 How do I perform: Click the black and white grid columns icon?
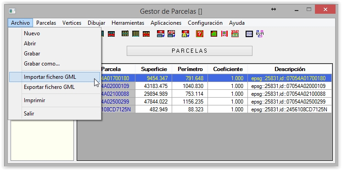(249, 34)
